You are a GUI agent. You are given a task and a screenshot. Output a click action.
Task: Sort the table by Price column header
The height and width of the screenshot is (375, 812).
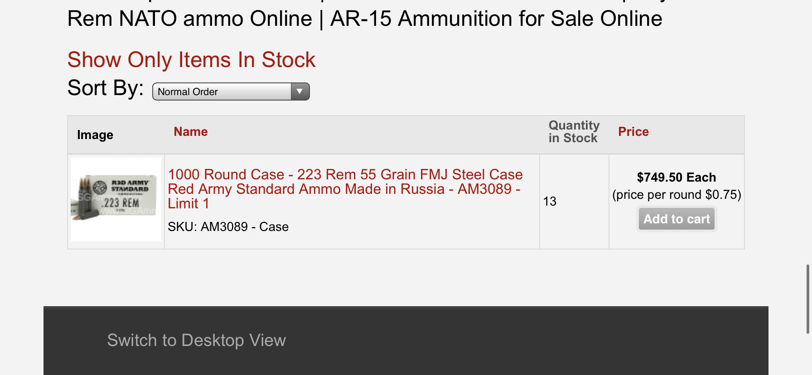pos(633,132)
